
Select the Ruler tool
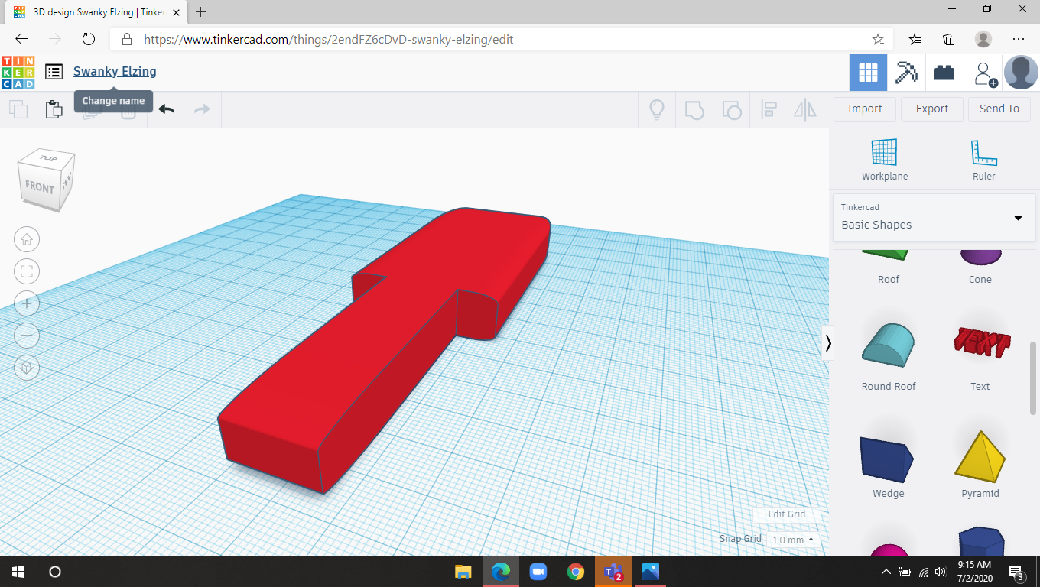click(x=984, y=160)
